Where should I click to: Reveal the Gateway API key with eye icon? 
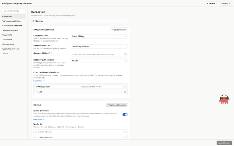pos(125,54)
